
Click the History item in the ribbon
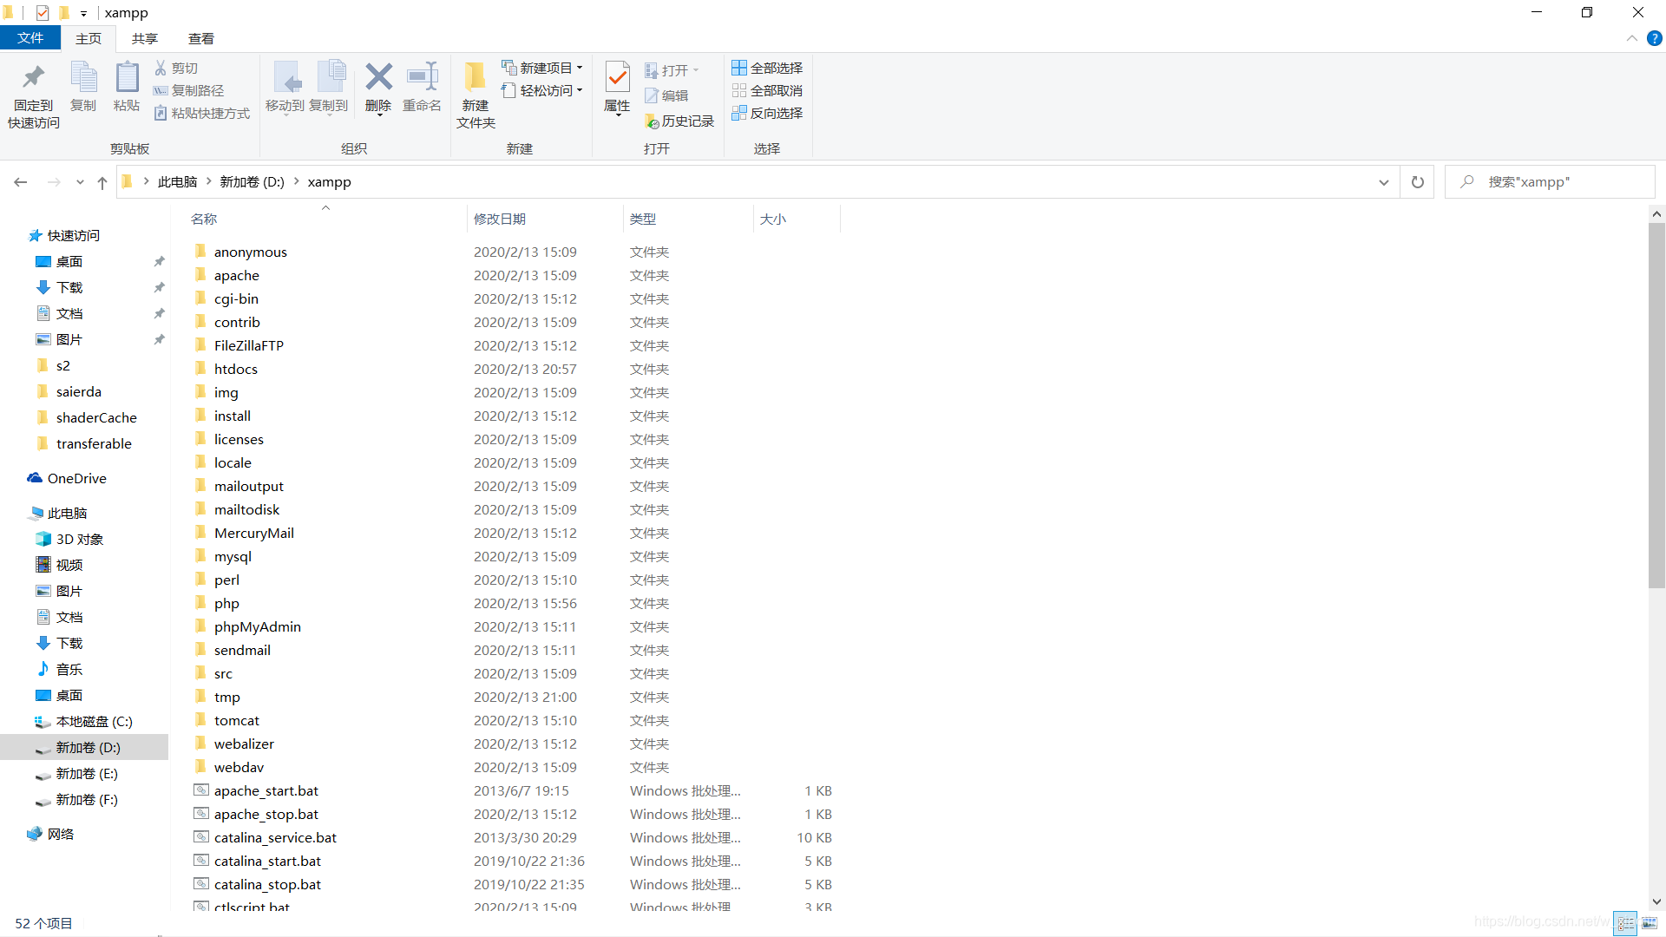point(679,121)
